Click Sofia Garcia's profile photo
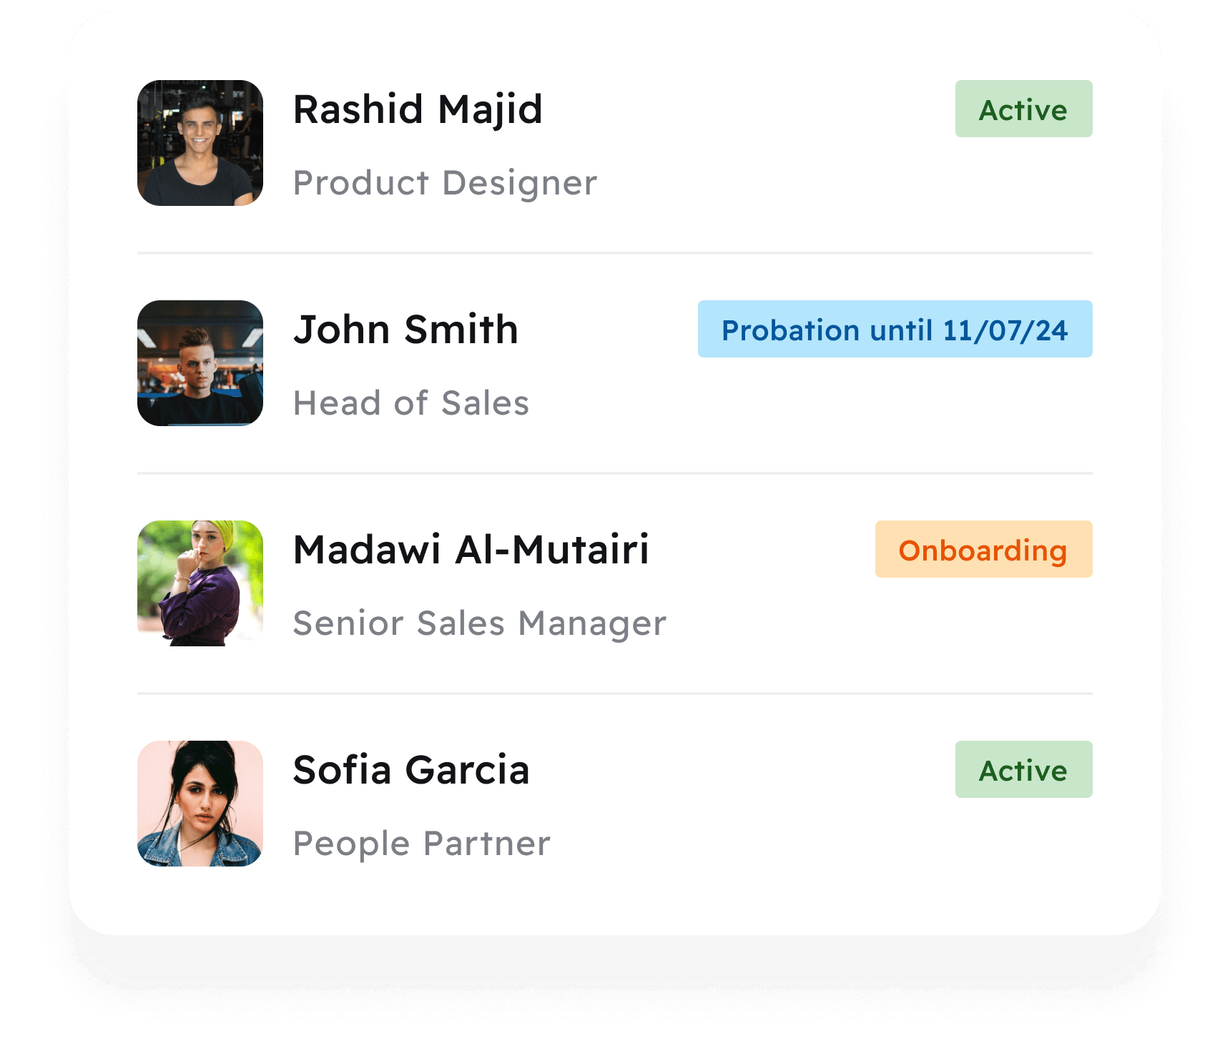1230x1061 pixels. pyautogui.click(x=200, y=804)
